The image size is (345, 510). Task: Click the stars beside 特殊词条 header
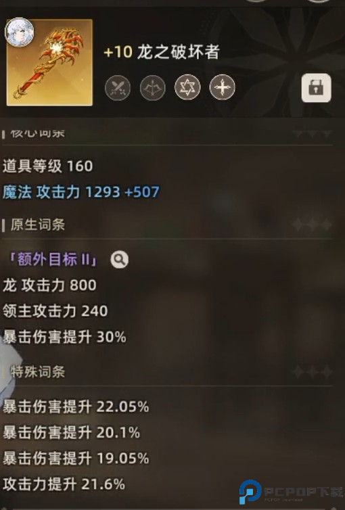tap(312, 371)
